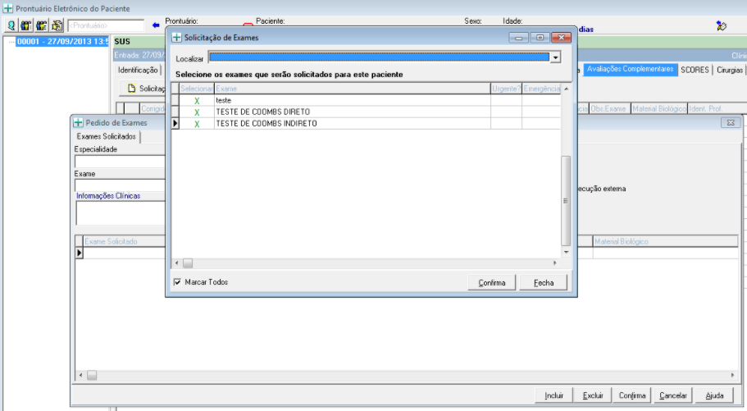Click the Exame Solicitado column header
747x411 pixels.
click(124, 242)
